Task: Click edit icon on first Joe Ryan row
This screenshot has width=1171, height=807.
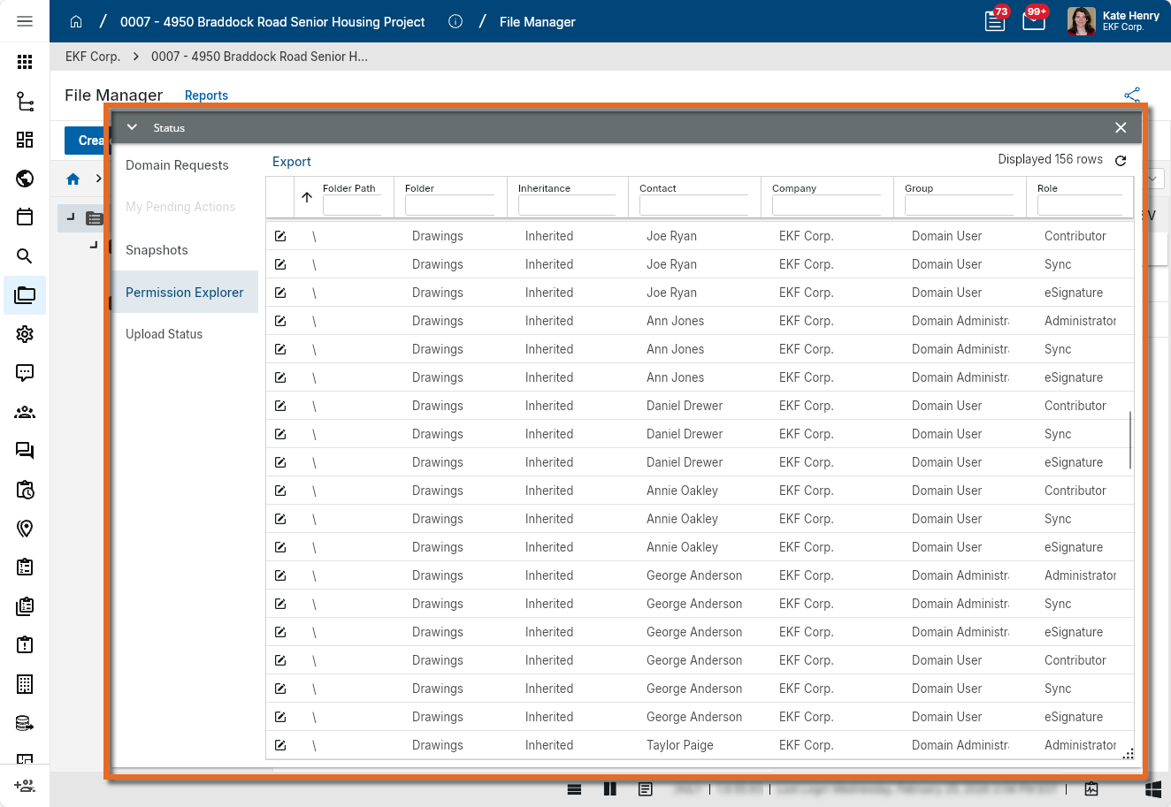Action: (x=280, y=236)
